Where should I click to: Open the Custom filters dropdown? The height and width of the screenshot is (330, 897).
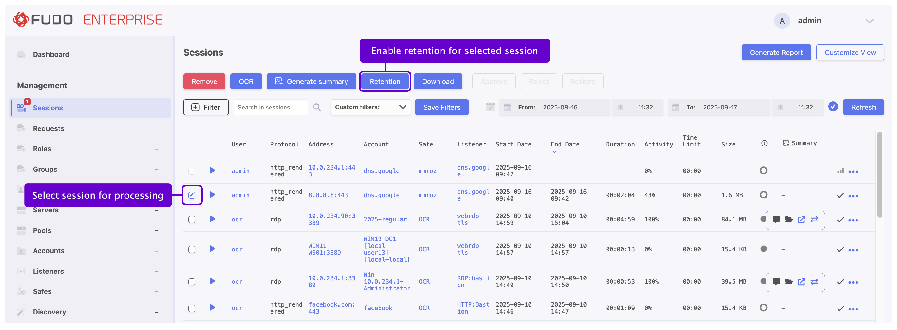(370, 107)
